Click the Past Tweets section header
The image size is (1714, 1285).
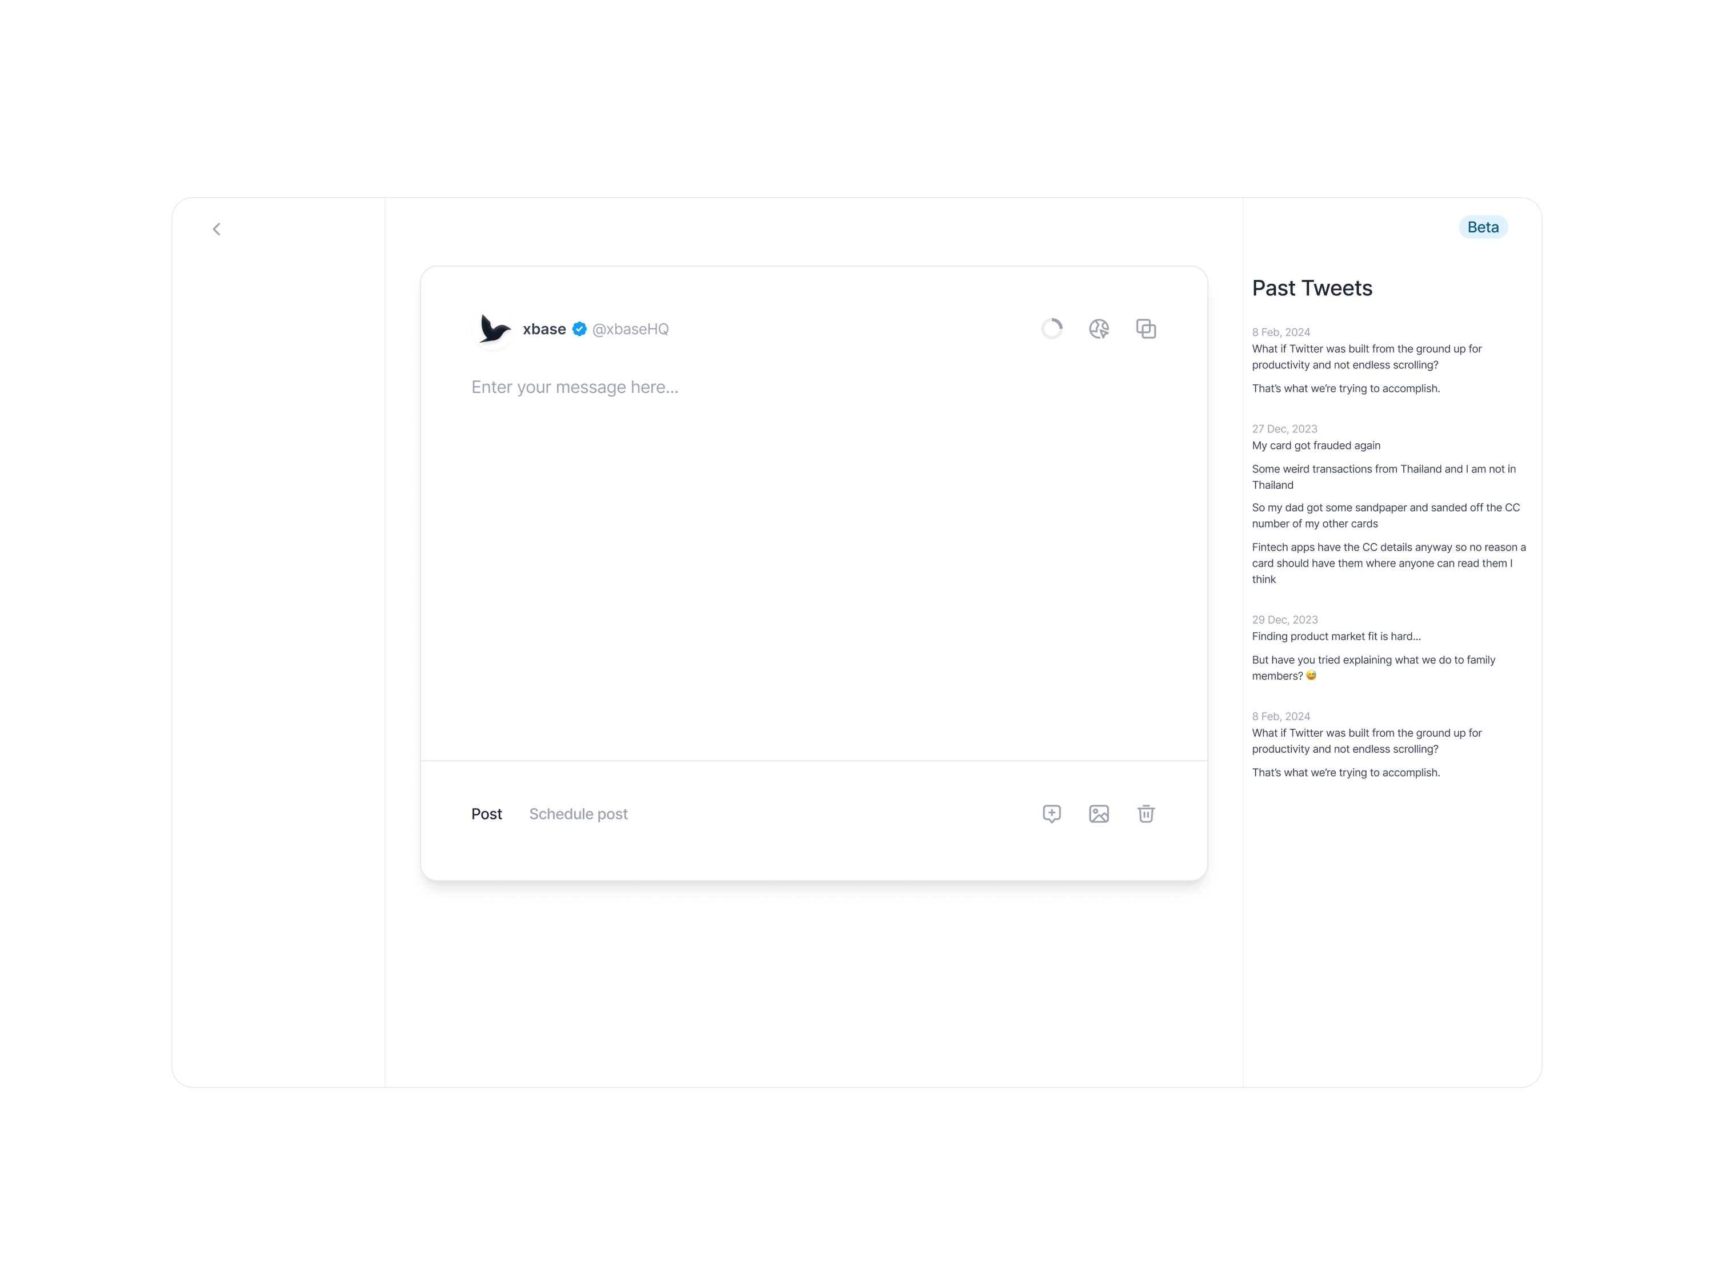point(1312,287)
